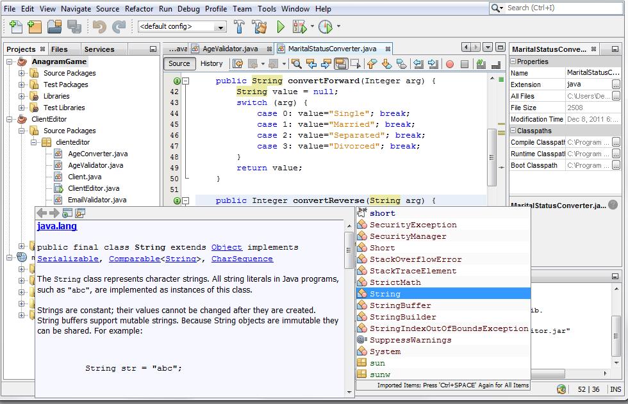628x404 pixels.
Task: Open the default config dropdown
Action: [220, 27]
